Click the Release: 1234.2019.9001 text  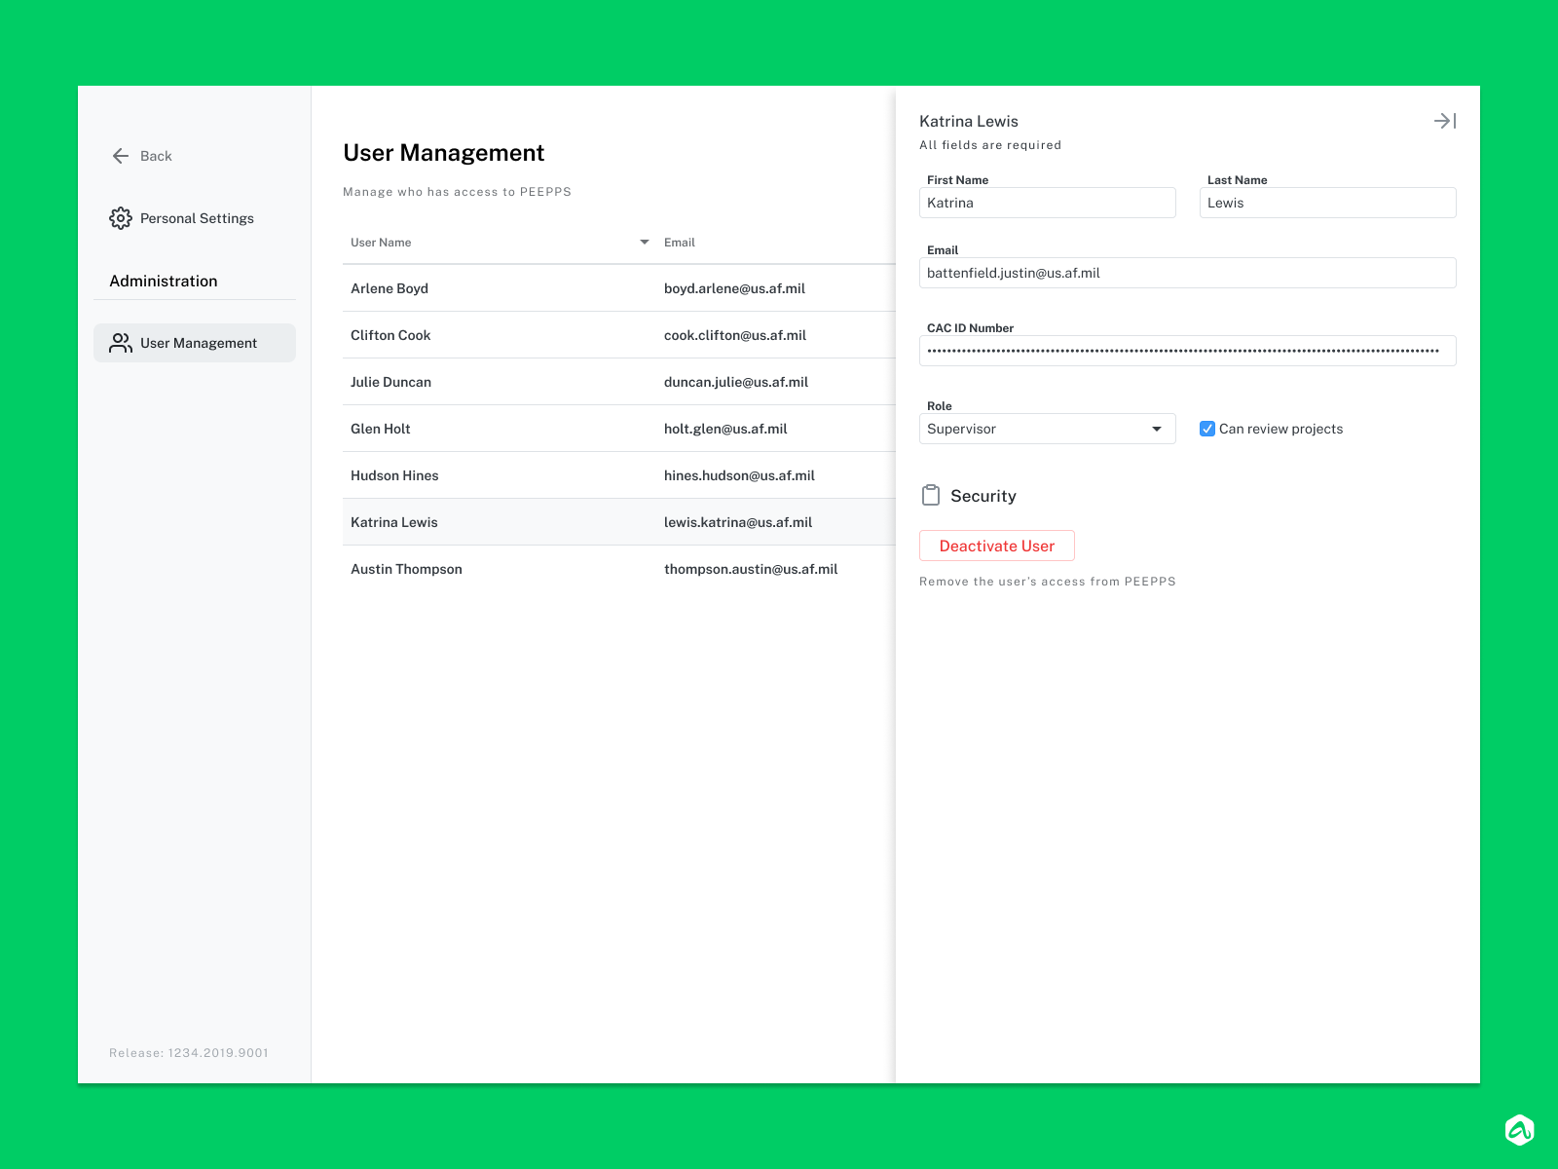pos(189,1053)
